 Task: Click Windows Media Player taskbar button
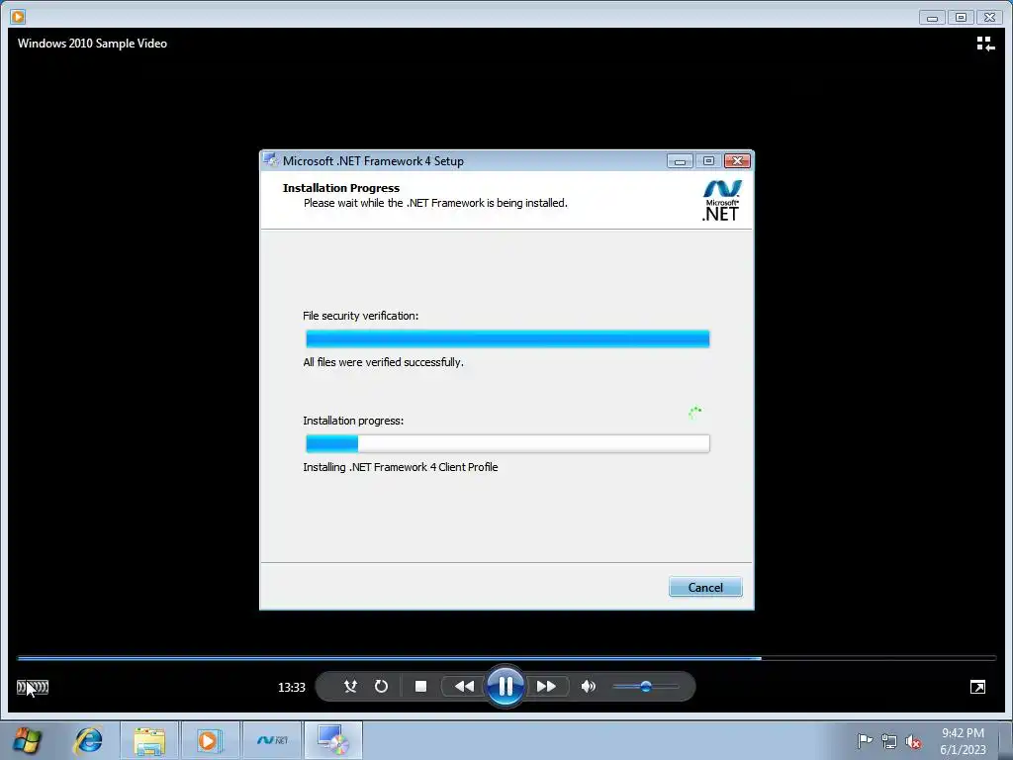point(210,740)
